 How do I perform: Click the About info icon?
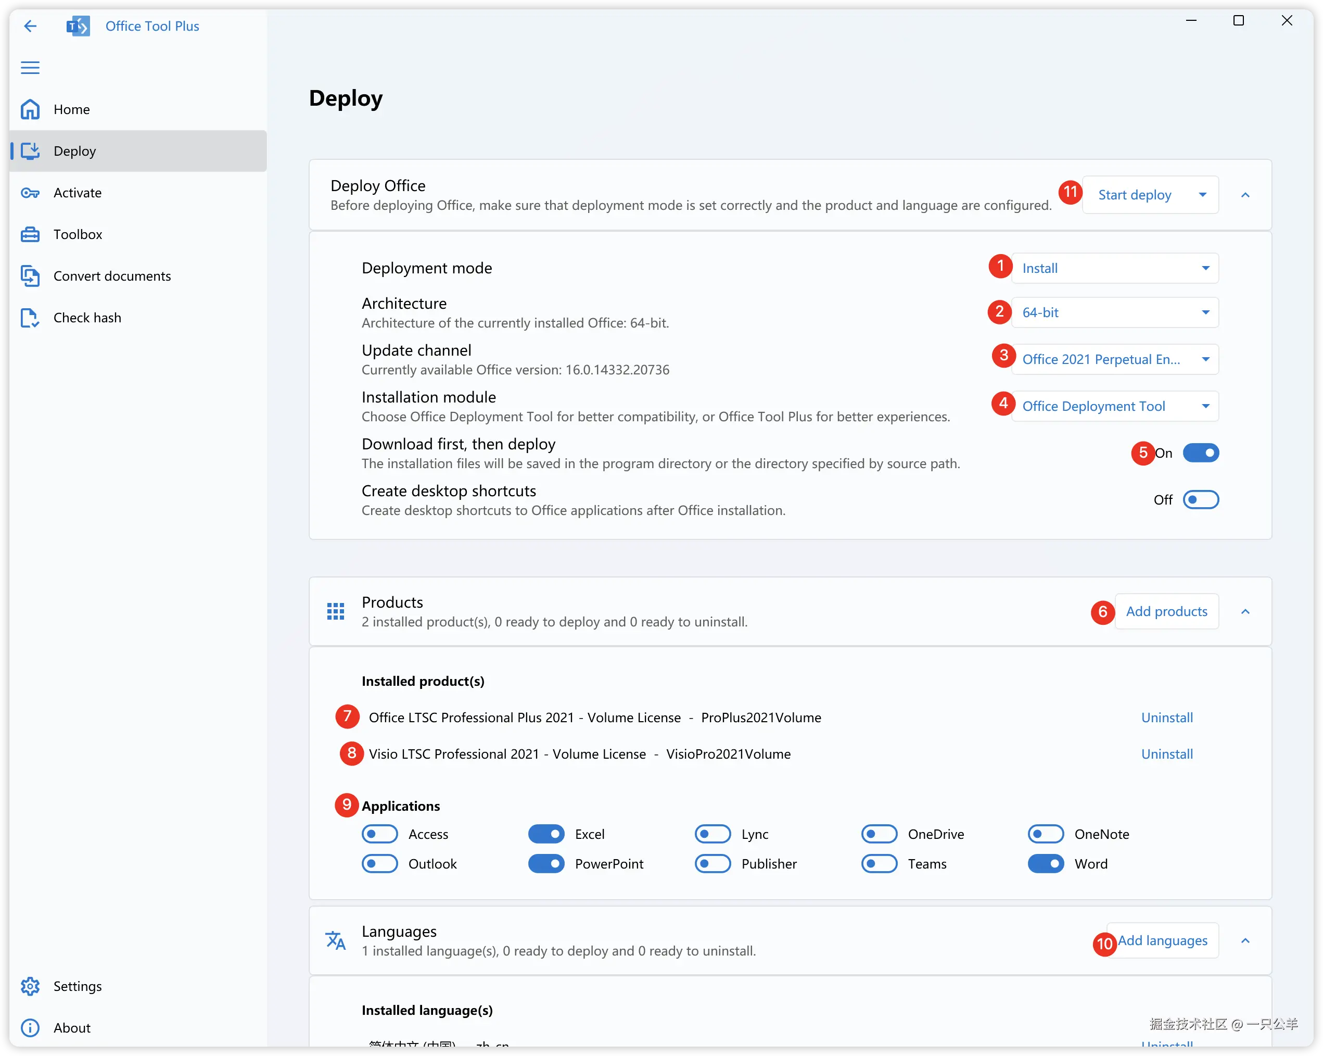pos(30,1028)
